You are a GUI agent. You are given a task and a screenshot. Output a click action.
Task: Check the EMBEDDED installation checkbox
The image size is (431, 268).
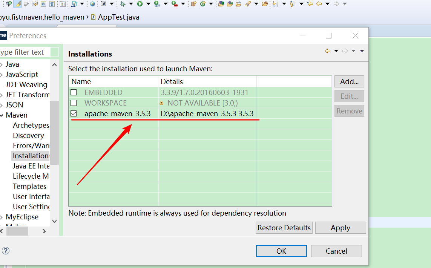point(74,92)
